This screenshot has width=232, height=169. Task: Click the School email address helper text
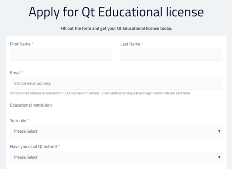(x=100, y=93)
